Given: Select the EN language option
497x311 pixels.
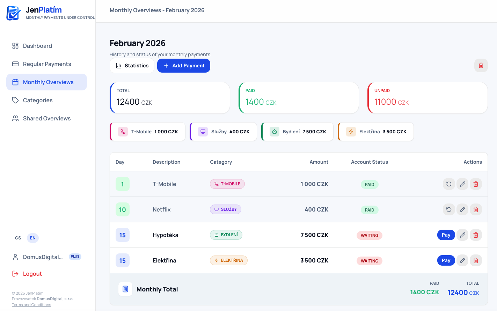Looking at the screenshot, I should 33,238.
